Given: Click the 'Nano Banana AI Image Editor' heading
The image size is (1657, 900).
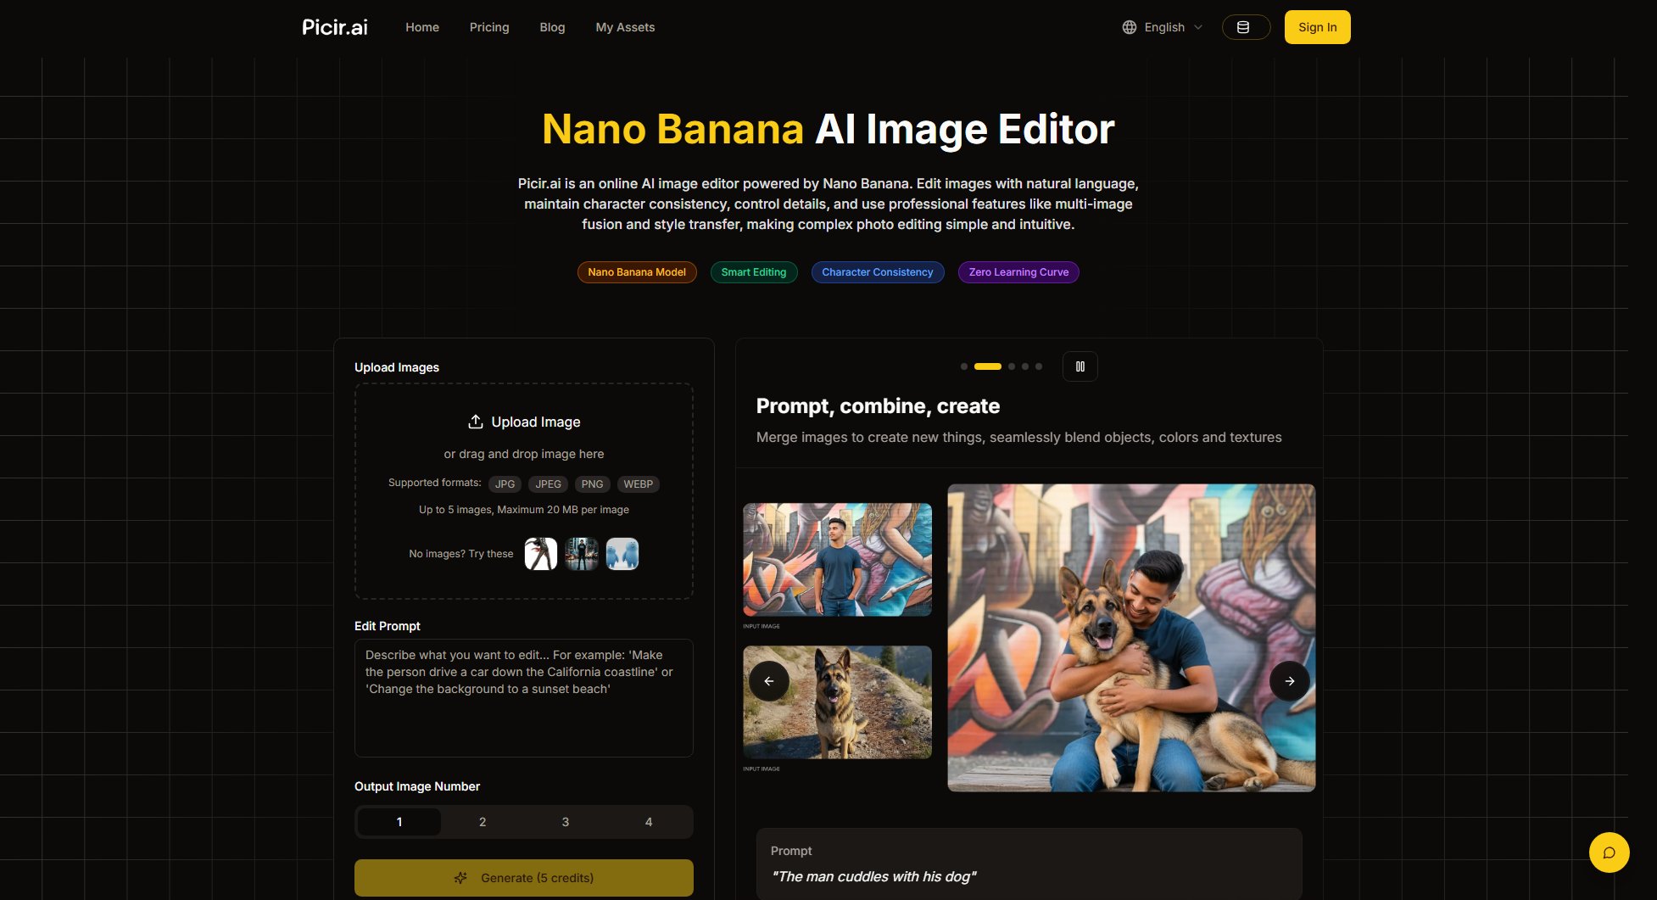Looking at the screenshot, I should pos(828,130).
